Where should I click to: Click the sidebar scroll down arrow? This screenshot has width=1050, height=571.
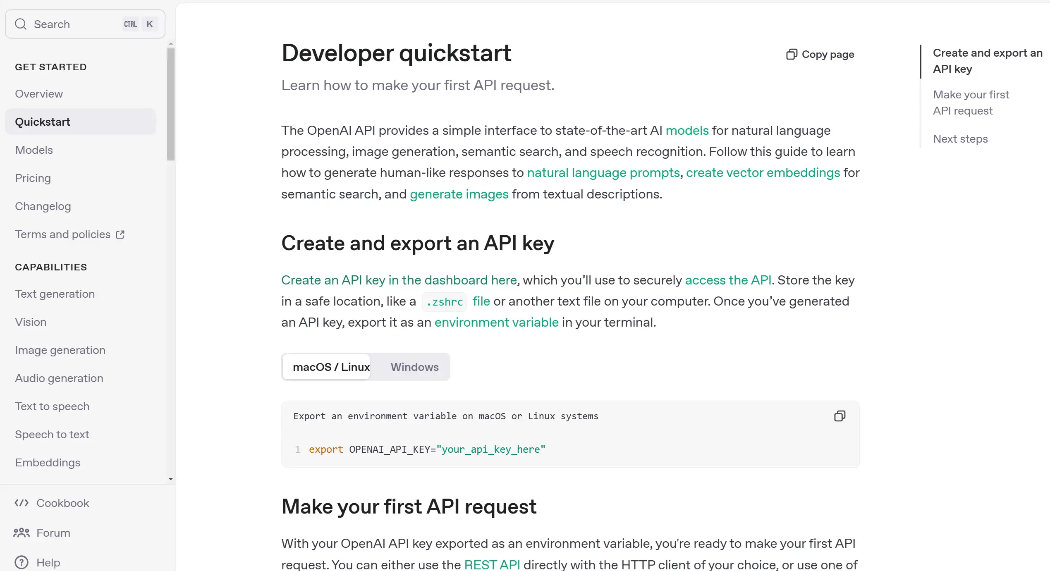tap(171, 479)
